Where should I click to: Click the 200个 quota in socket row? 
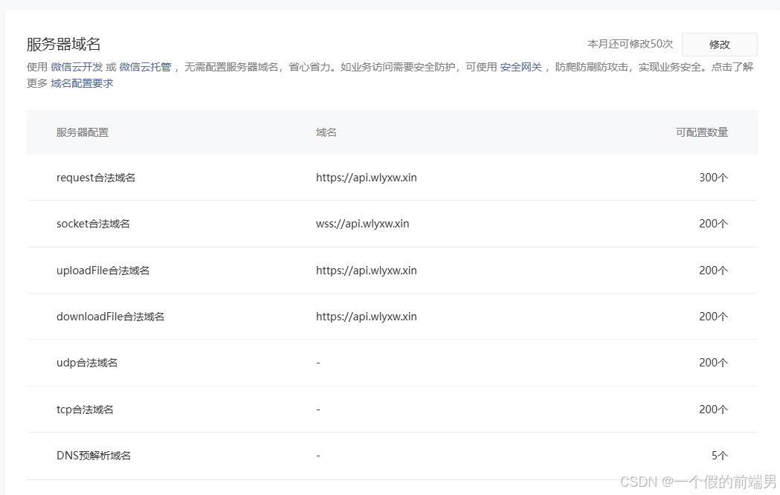(713, 224)
